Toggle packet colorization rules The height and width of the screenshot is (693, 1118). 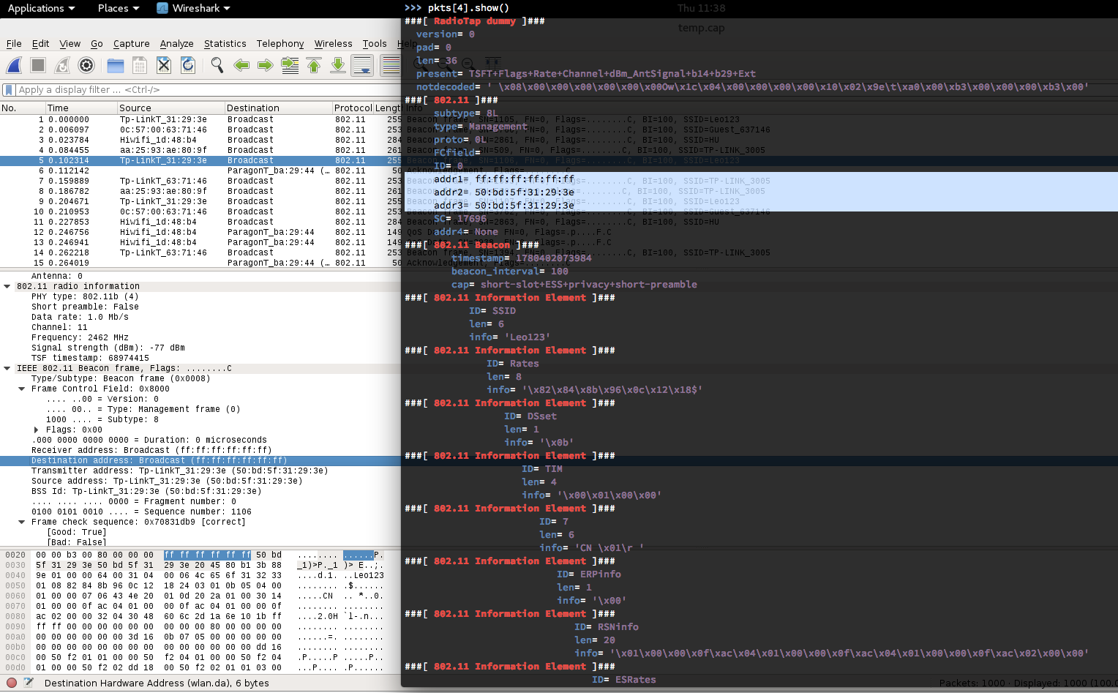point(391,65)
